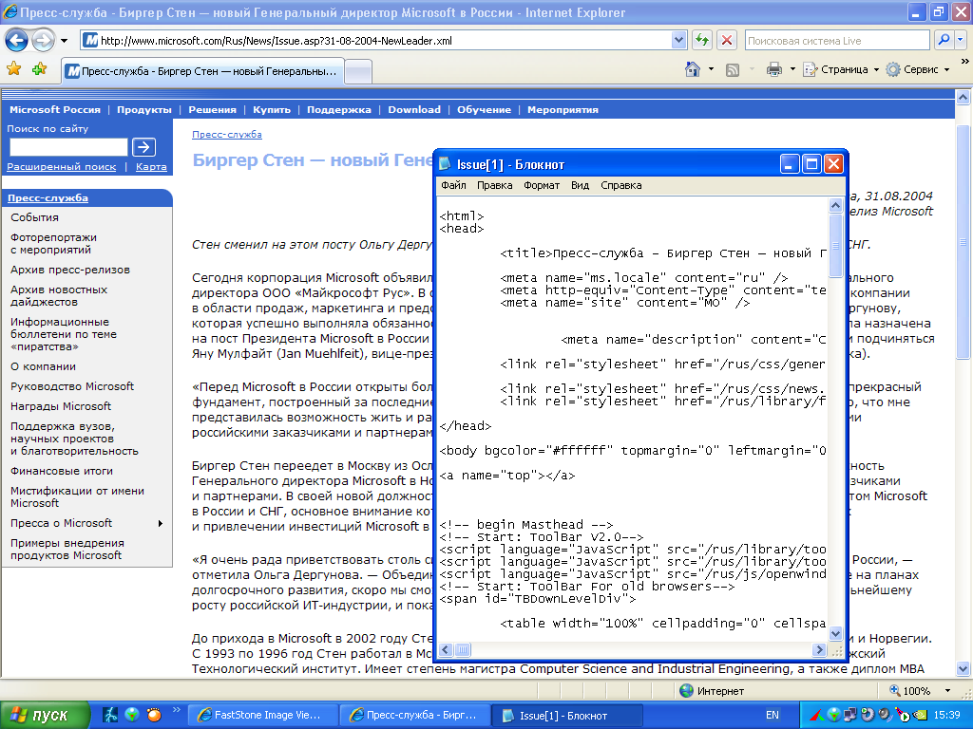
Task: Open the Страница dropdown menu
Action: [x=841, y=69]
